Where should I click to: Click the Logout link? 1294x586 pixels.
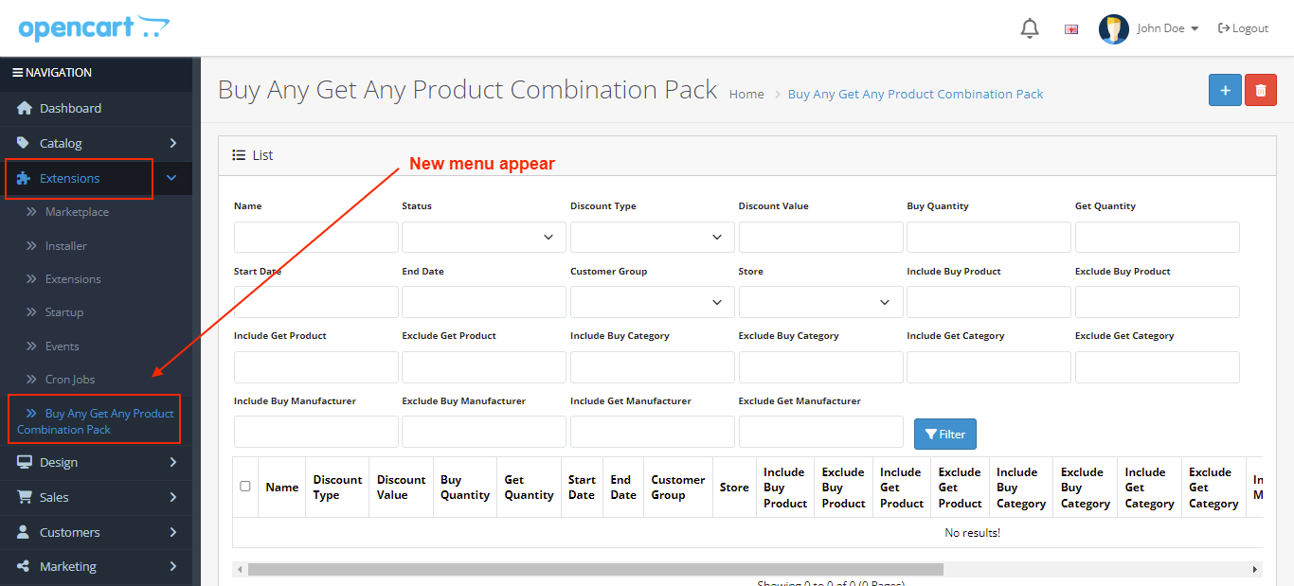pos(1243,28)
